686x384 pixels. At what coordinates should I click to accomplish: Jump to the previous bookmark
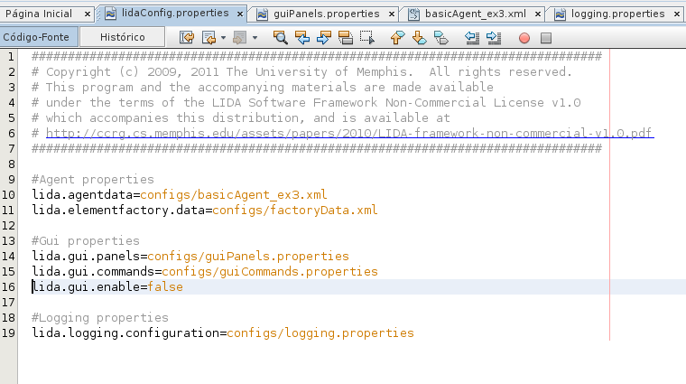click(x=397, y=37)
